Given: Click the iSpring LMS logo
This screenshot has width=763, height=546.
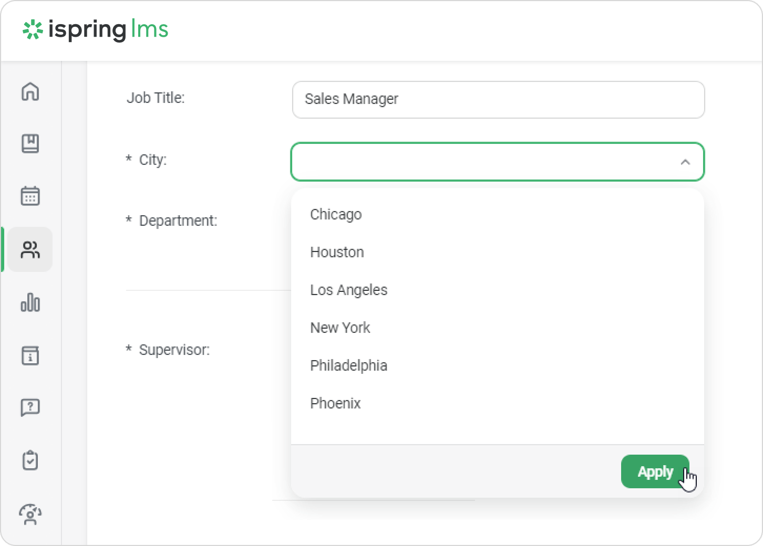Looking at the screenshot, I should [x=95, y=30].
